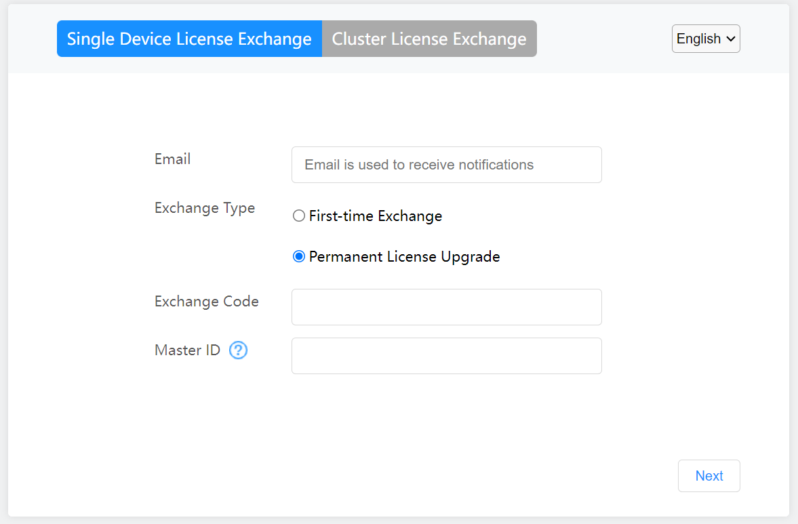Image resolution: width=798 pixels, height=524 pixels.
Task: Click the email placeholder text about notifications
Action: coord(419,165)
